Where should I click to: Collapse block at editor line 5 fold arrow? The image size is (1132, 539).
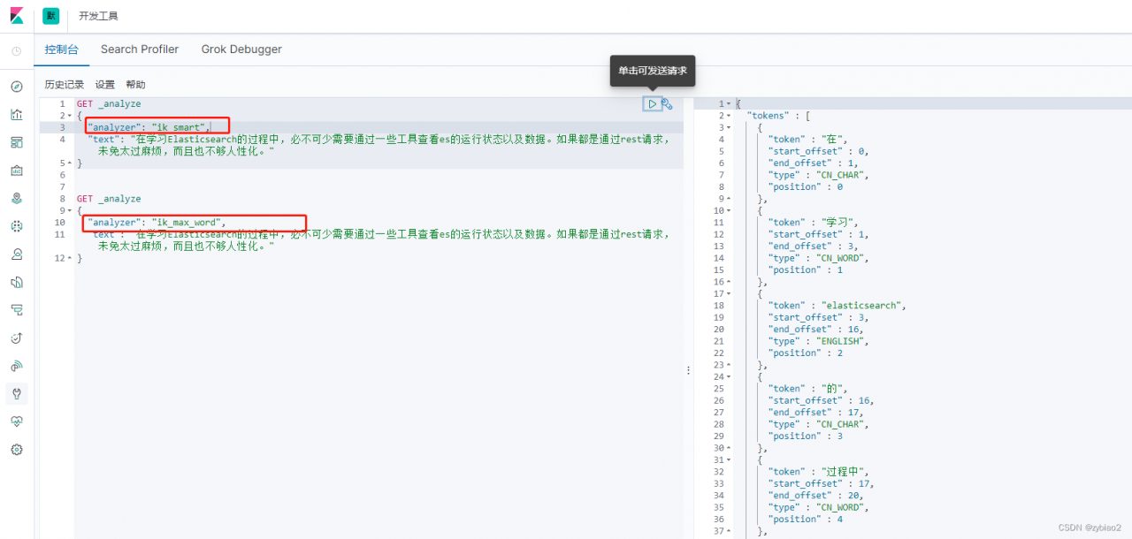[69, 163]
